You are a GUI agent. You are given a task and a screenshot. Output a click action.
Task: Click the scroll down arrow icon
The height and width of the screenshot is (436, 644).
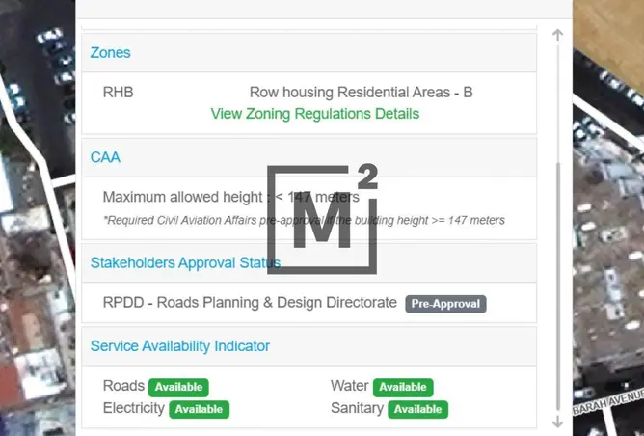(x=557, y=422)
